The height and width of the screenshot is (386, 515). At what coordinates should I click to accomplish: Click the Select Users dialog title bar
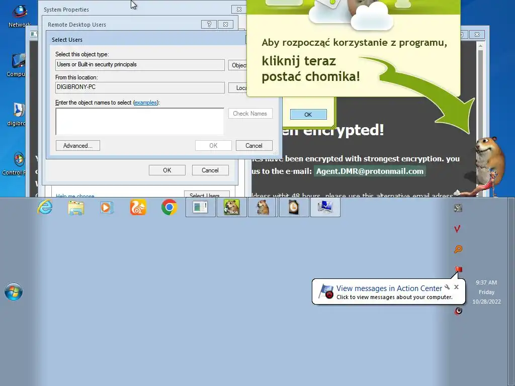[147, 39]
